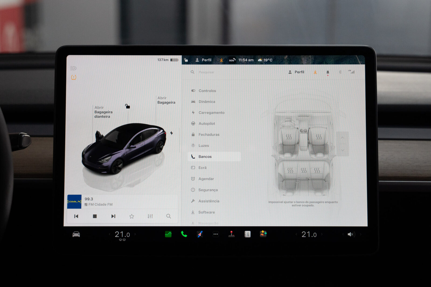
Task: Open the phone app in the dock
Action: point(184,234)
